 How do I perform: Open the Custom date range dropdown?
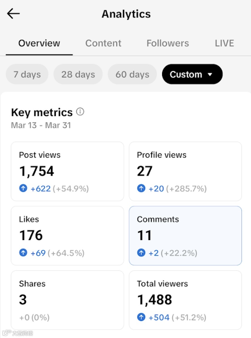click(192, 74)
